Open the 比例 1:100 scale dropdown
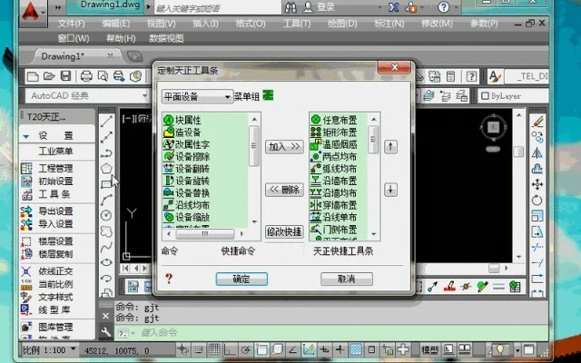 pyautogui.click(x=50, y=349)
